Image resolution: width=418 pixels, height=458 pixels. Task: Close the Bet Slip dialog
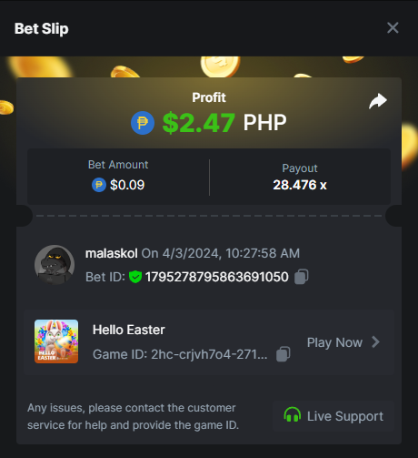point(393,28)
